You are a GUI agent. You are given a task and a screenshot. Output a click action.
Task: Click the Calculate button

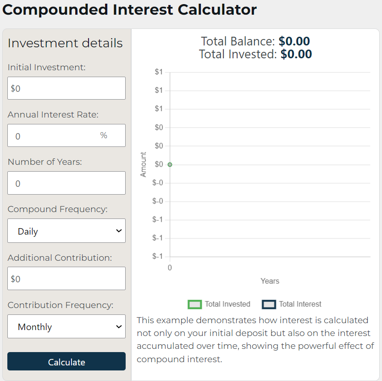coord(66,361)
